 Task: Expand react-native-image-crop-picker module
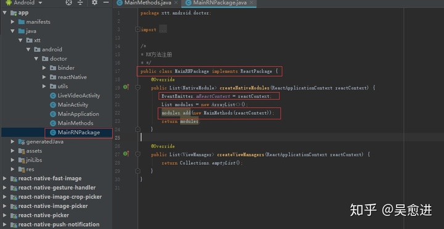5,197
